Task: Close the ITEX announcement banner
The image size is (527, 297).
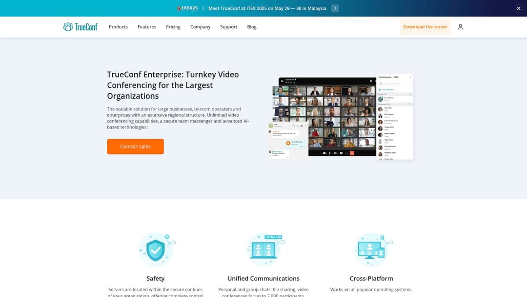Action: (x=519, y=8)
